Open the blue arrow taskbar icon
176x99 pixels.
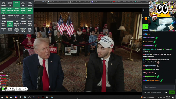(34, 97)
